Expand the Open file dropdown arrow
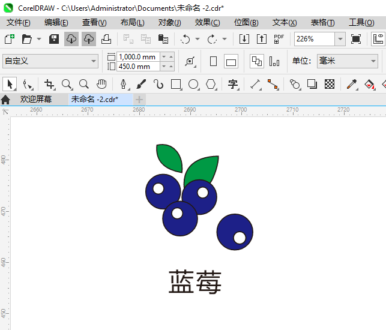Screen dimensions: 386x330 [39, 39]
